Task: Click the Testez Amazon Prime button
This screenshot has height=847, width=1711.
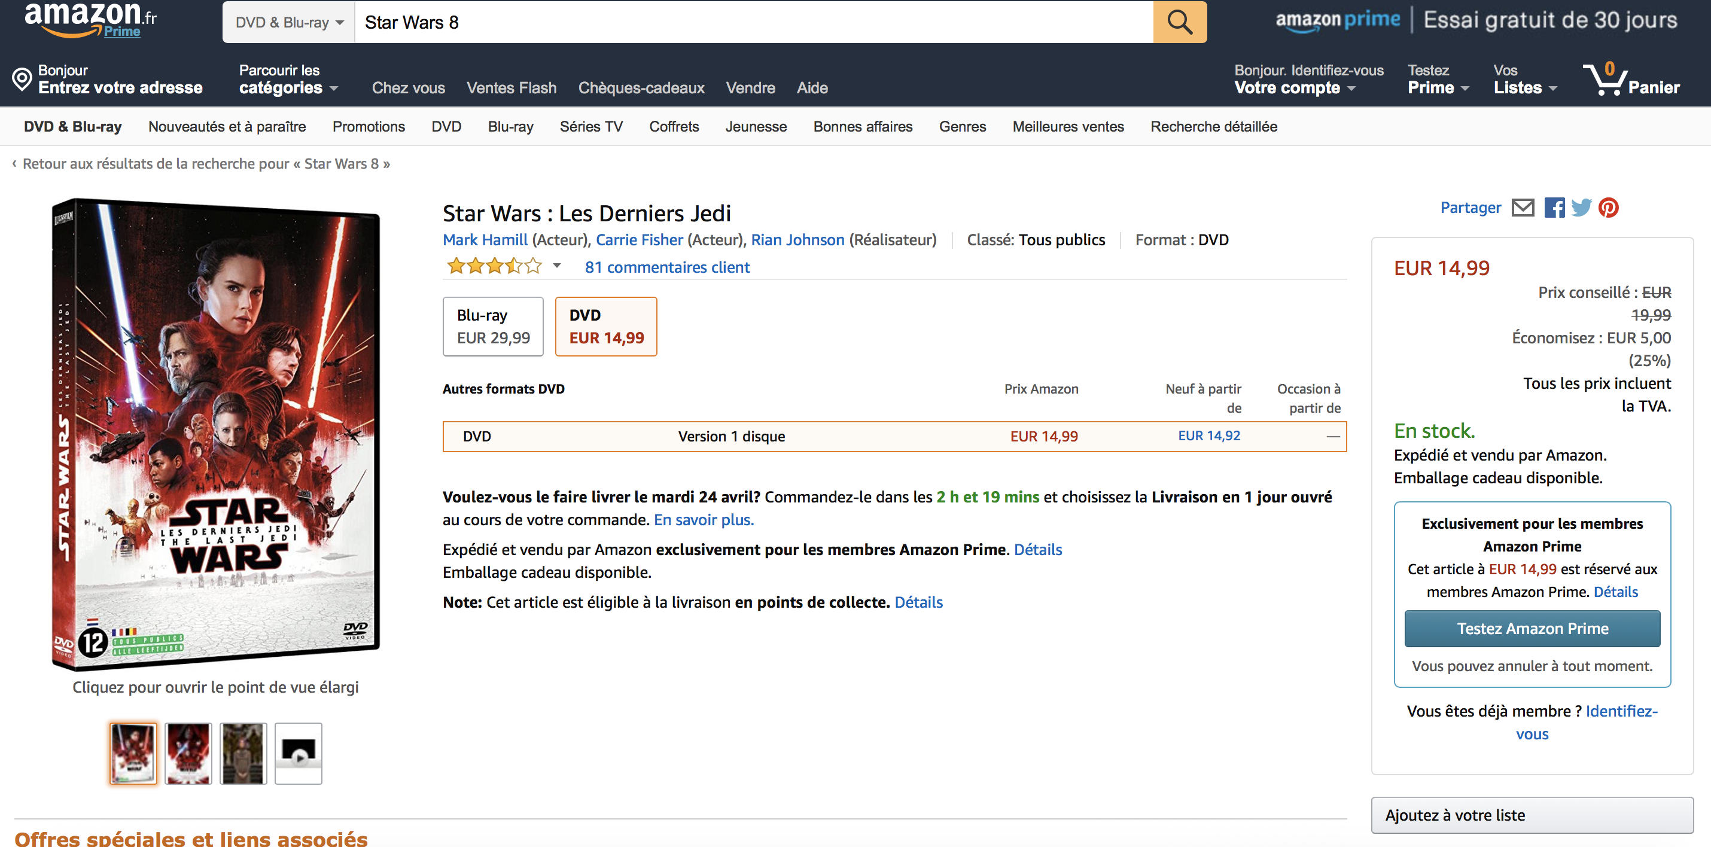Action: click(x=1532, y=629)
